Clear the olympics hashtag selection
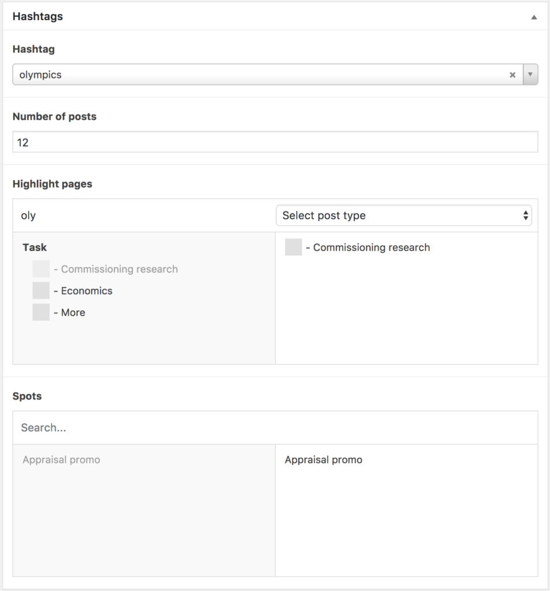Image resolution: width=550 pixels, height=591 pixels. pos(513,74)
